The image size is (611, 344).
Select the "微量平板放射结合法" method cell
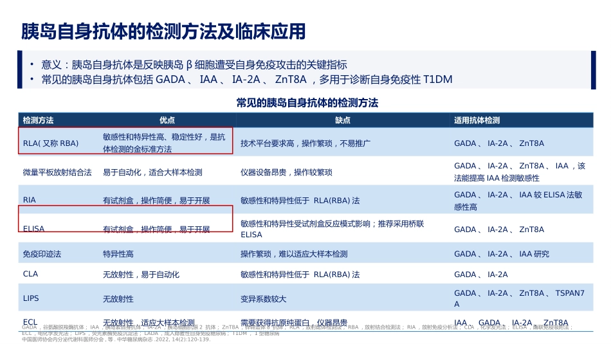click(57, 172)
